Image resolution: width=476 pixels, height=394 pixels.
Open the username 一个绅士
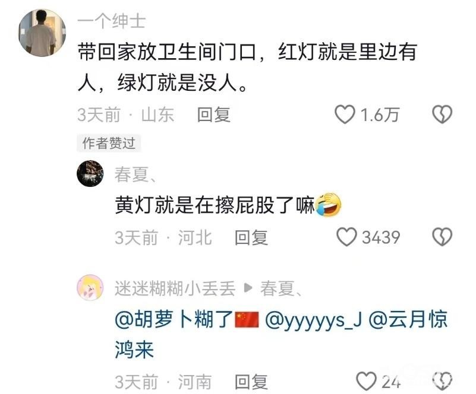coord(112,21)
